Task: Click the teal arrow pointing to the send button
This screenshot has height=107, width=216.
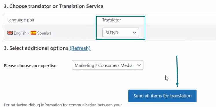Action: (177, 71)
